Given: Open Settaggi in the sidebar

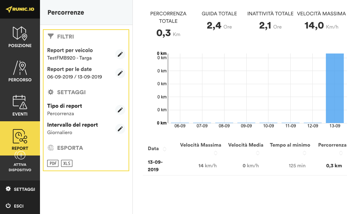Looking at the screenshot, I should 20,189.
